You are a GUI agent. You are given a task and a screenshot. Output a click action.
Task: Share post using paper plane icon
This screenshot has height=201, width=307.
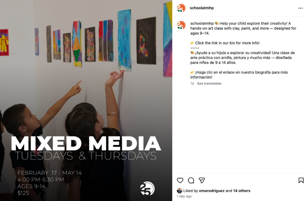(x=202, y=180)
